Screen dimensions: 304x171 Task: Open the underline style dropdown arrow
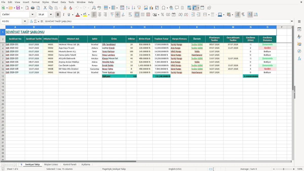click(72, 15)
